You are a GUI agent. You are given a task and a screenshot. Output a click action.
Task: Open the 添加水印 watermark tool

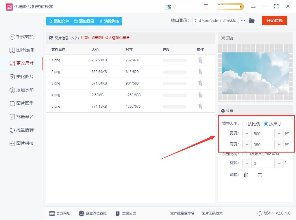click(21, 90)
